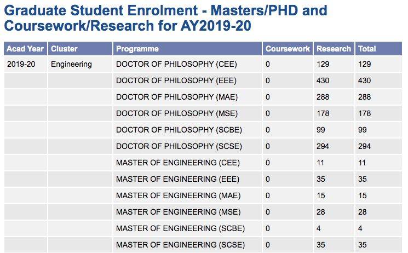Select Doctor of Philosophy (MAE) row
408x253 pixels.
point(177,97)
